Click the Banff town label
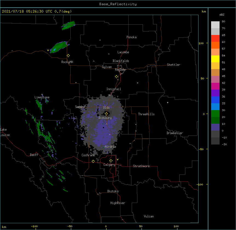This screenshot has width=236, height=230. (34, 155)
